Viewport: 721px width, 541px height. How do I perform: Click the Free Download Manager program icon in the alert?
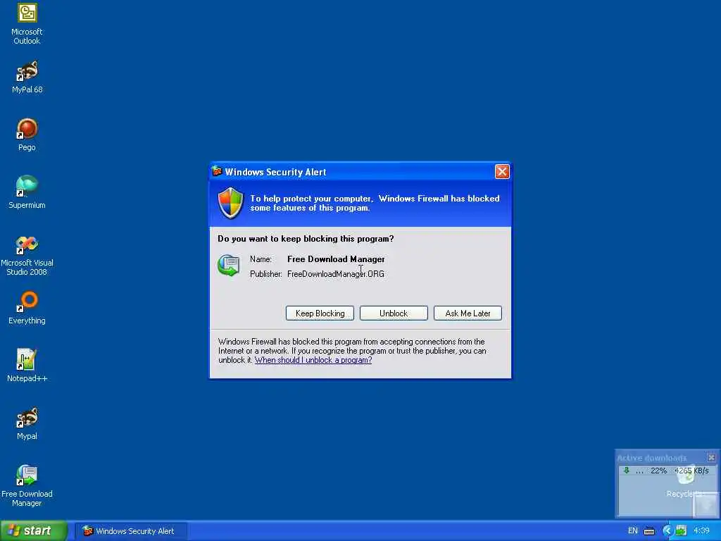[x=229, y=266]
